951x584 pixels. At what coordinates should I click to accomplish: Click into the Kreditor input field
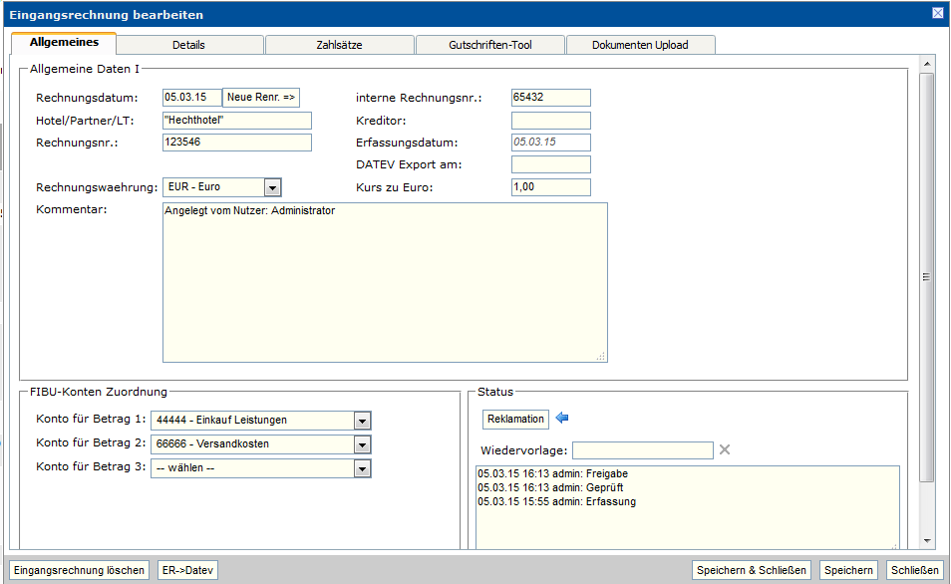pyautogui.click(x=550, y=121)
